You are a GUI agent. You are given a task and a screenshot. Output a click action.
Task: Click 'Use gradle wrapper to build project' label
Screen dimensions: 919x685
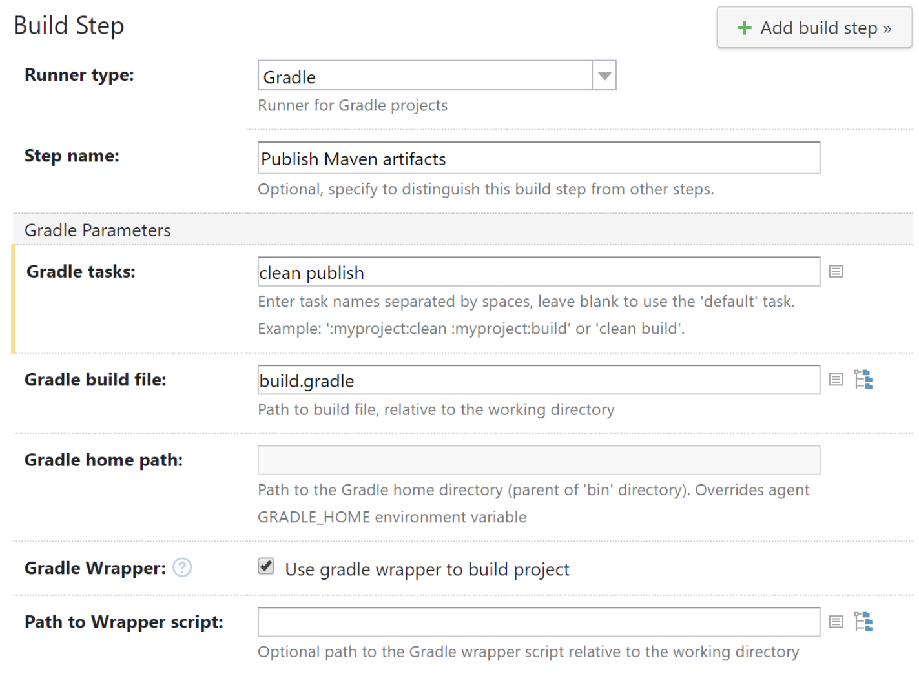(427, 569)
